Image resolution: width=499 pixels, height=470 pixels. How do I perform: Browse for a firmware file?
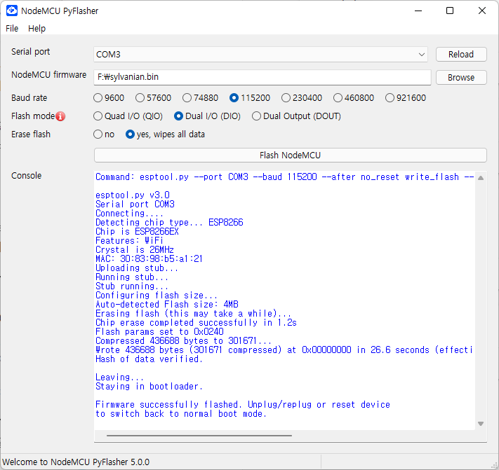tap(461, 78)
